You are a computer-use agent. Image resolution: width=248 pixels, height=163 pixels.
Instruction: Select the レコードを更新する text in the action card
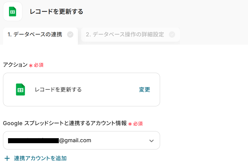point(58,90)
